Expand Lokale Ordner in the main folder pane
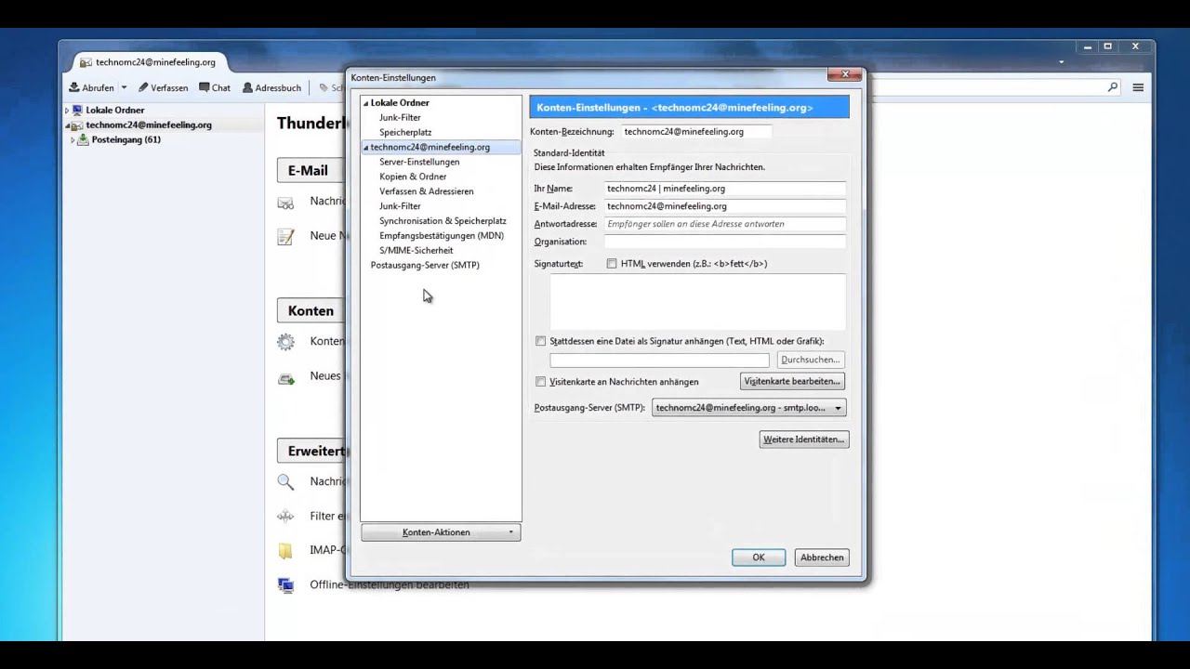 [67, 111]
